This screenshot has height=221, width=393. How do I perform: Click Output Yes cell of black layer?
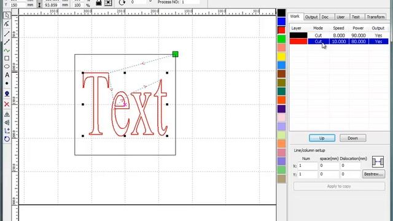coord(378,36)
